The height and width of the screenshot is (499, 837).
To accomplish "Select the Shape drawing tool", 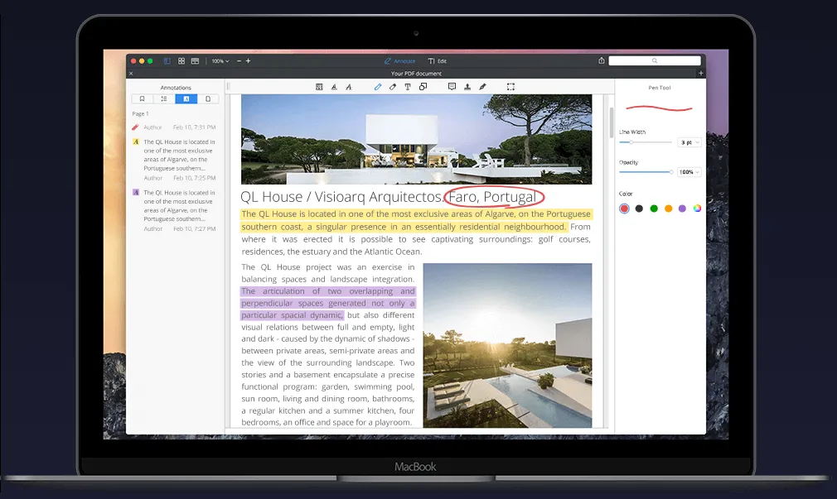I will coord(423,86).
